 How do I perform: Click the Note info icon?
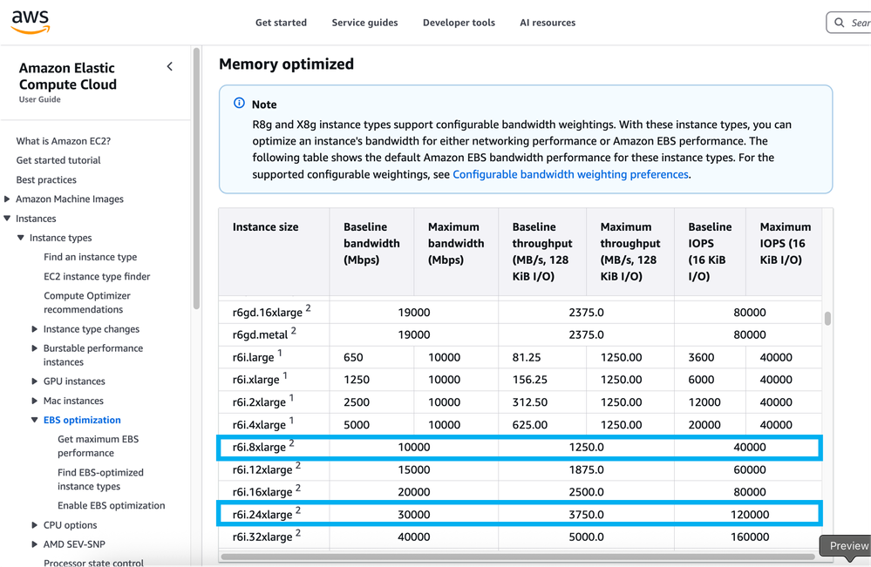tap(239, 104)
